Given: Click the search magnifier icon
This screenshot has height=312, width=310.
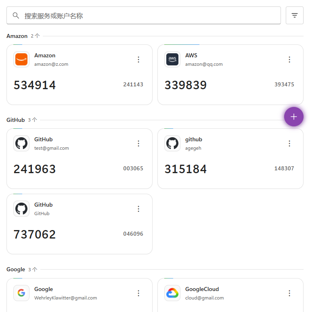Looking at the screenshot, I should pyautogui.click(x=16, y=15).
